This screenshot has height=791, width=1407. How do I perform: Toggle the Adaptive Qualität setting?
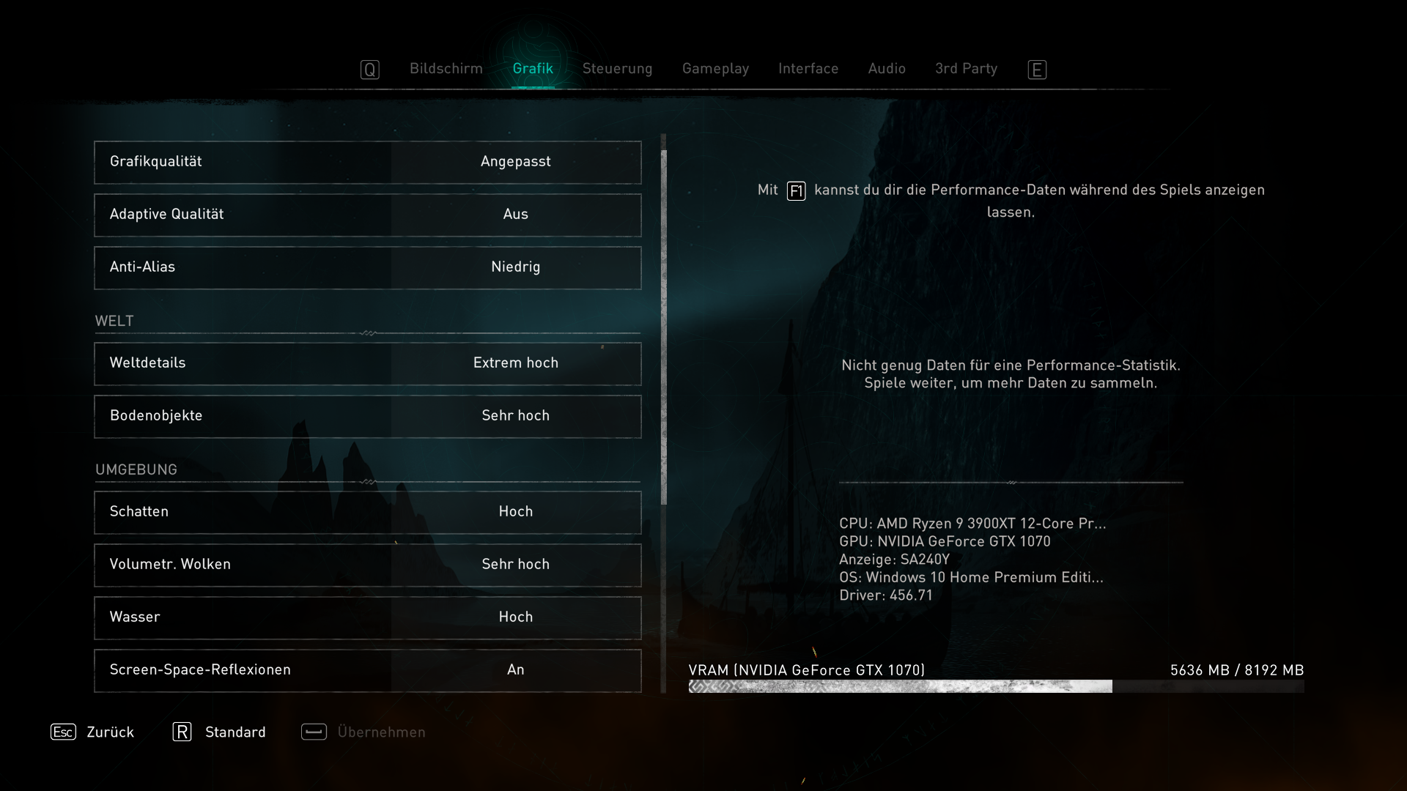point(515,215)
